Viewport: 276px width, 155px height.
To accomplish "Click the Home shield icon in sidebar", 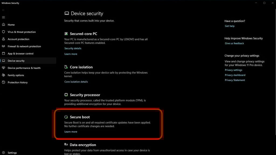I will (x=4, y=24).
